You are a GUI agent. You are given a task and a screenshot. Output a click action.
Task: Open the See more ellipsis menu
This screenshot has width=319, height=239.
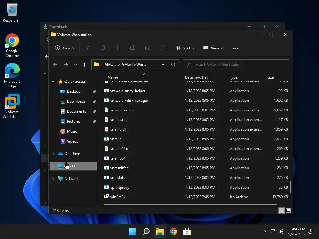236,48
